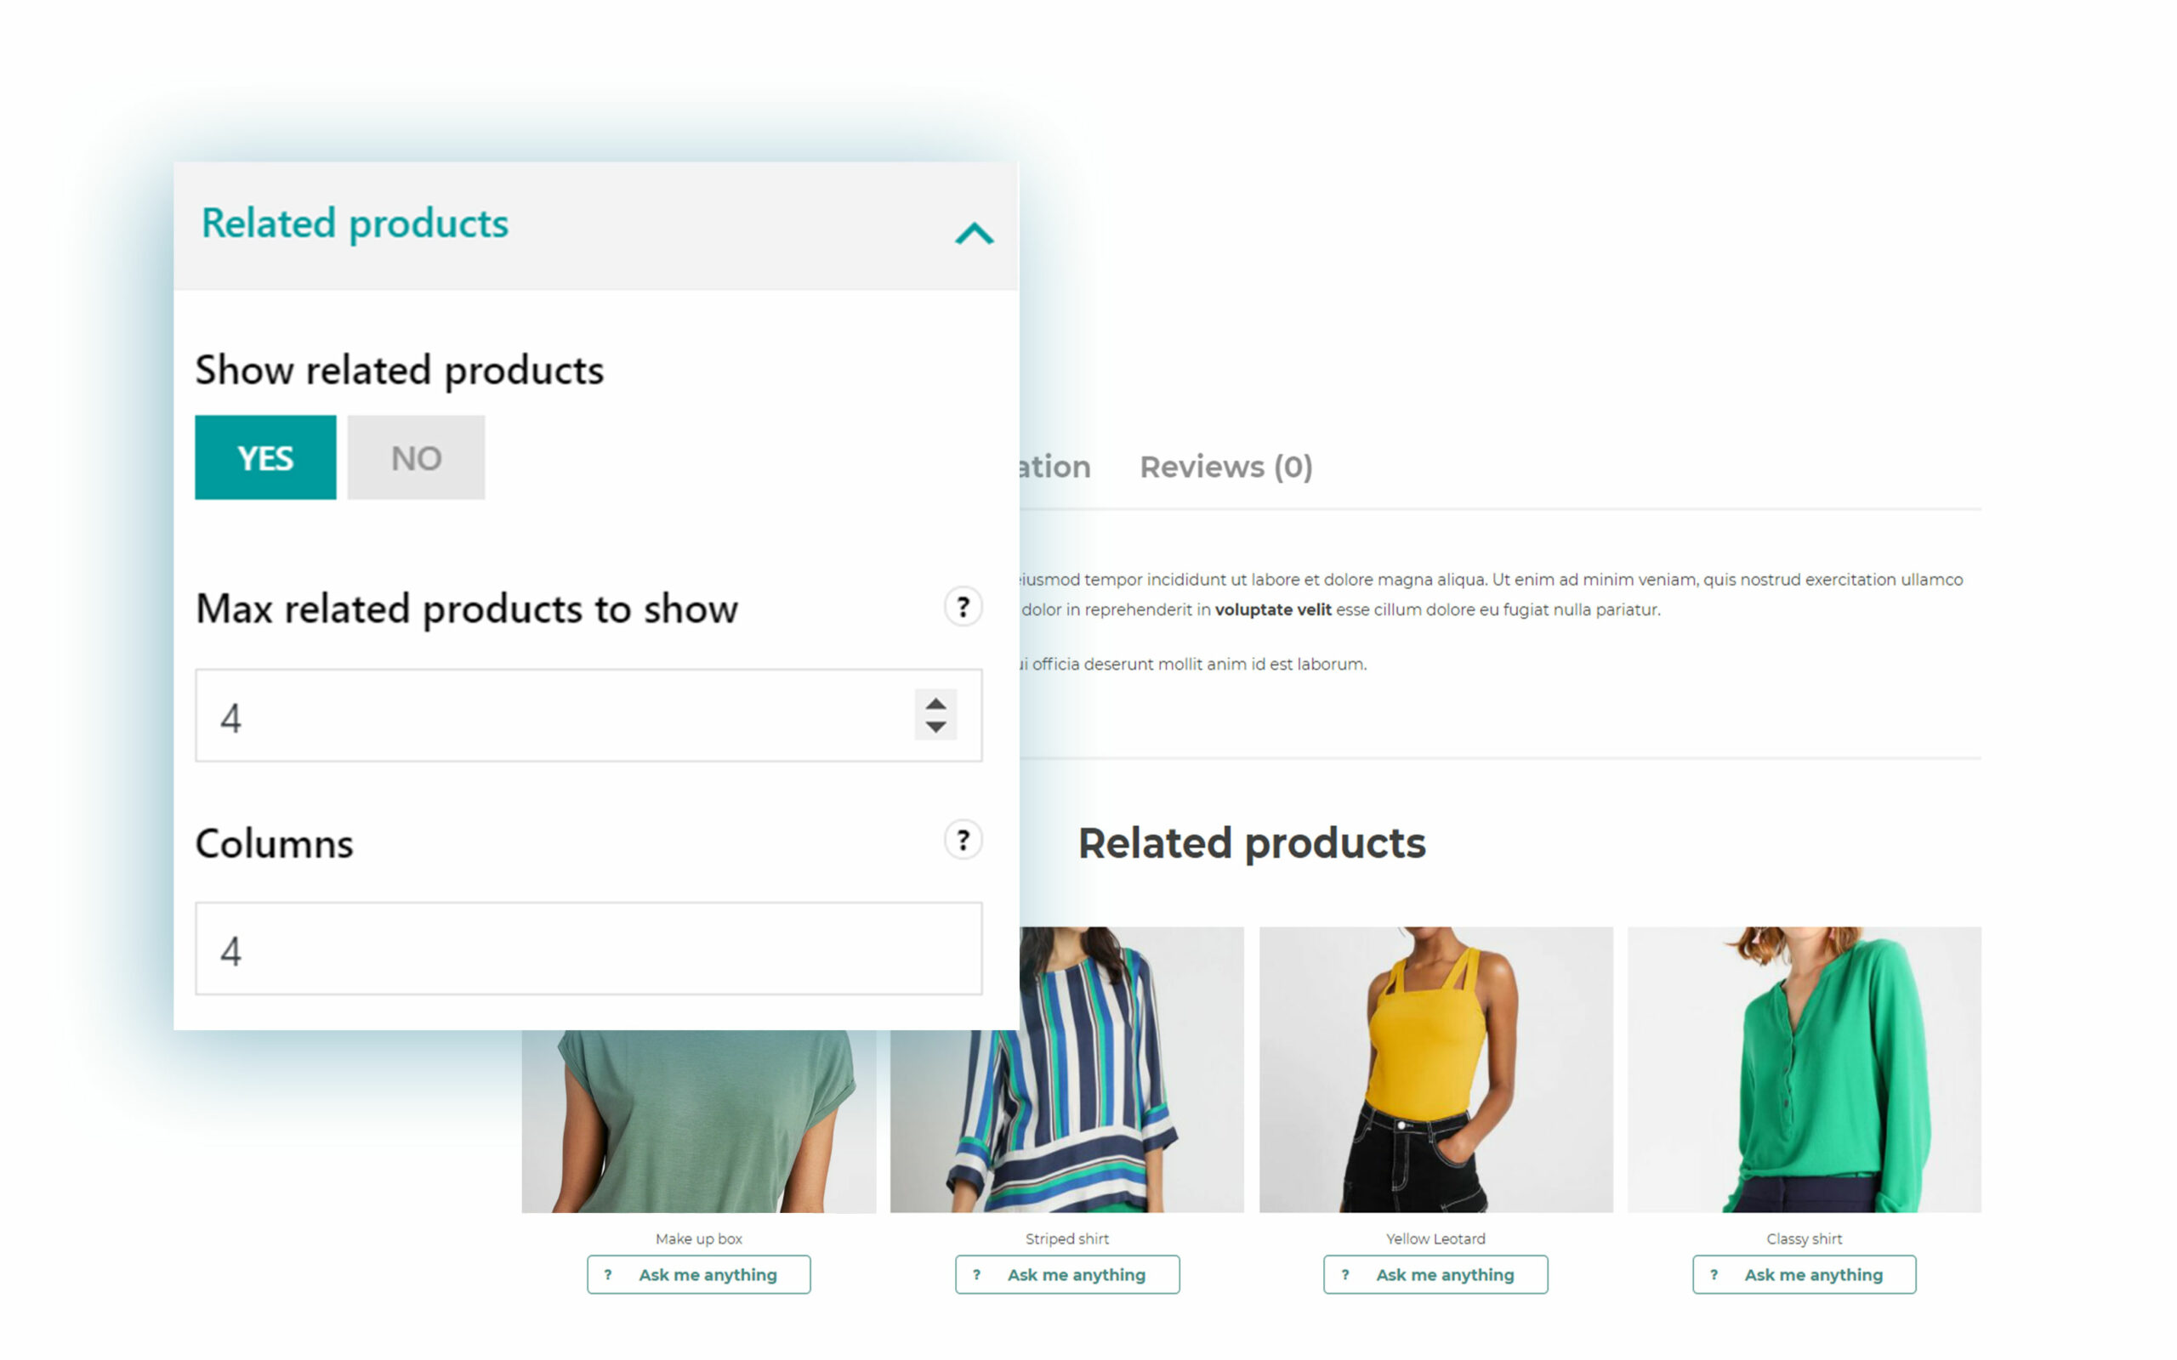Click the Related products panel header title
Viewport: 2177px width, 1360px height.
point(355,224)
